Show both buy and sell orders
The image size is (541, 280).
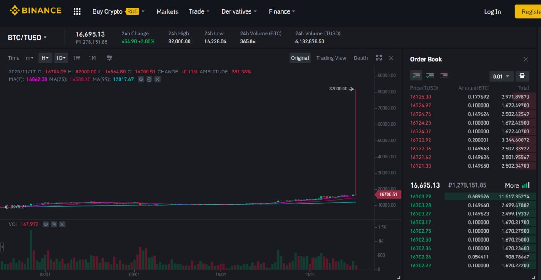click(x=416, y=76)
